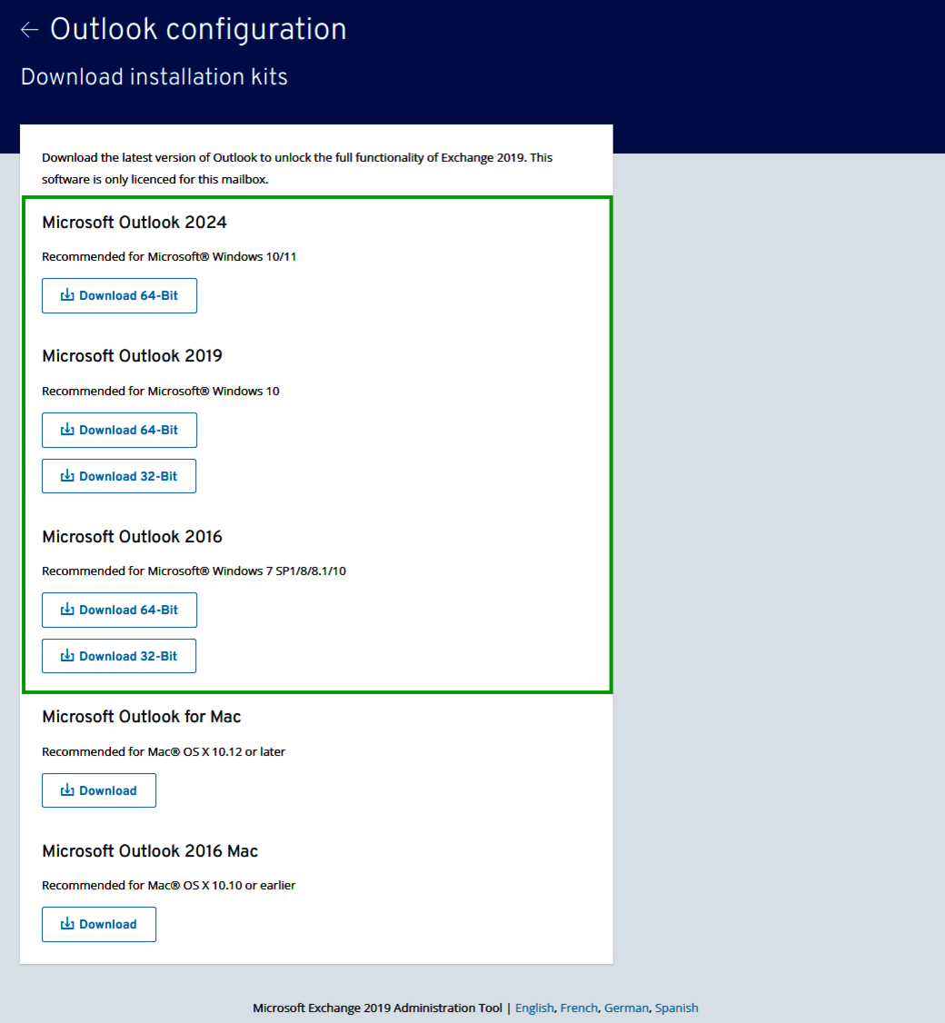Switch the page language to Spanish
945x1023 pixels.
click(x=676, y=1008)
